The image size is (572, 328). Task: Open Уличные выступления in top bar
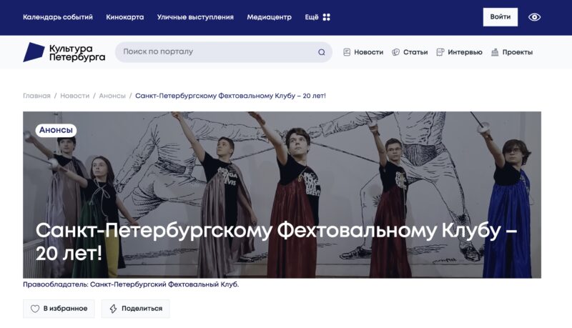pos(195,17)
